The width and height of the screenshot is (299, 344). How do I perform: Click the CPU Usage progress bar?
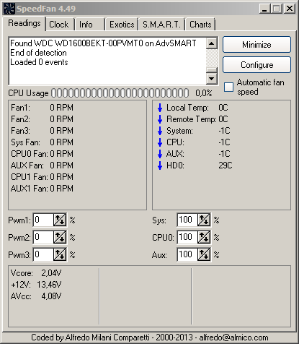coord(120,93)
